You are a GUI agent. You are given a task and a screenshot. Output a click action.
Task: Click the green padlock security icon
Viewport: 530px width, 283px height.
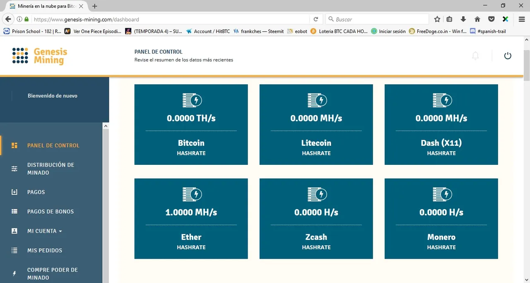point(26,19)
